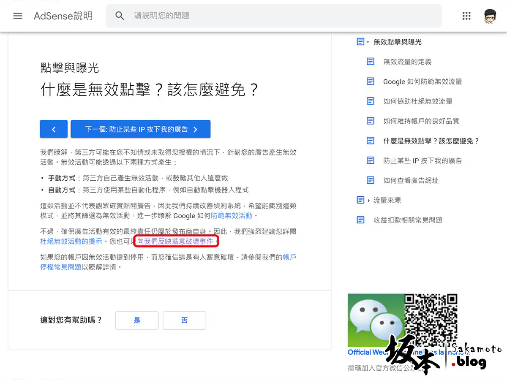This screenshot has height=380, width=507.
Task: Click 是 to mark article helpful
Action: [137, 320]
